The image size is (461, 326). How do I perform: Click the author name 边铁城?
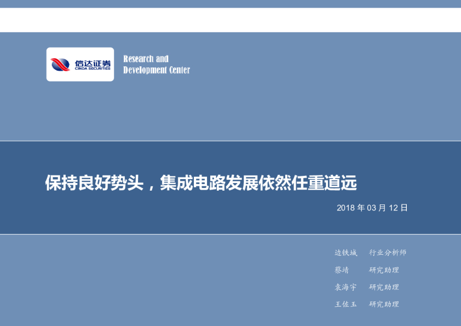[x=345, y=253]
